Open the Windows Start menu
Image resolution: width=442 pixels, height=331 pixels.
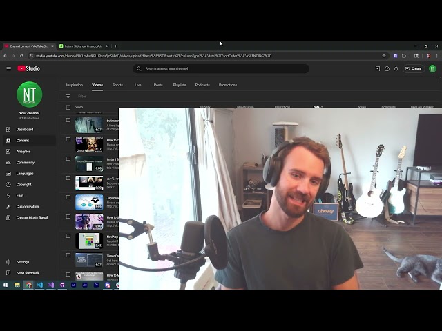tap(6, 285)
